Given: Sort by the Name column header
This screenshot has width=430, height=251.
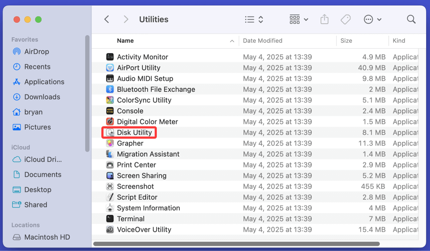Looking at the screenshot, I should click(126, 41).
